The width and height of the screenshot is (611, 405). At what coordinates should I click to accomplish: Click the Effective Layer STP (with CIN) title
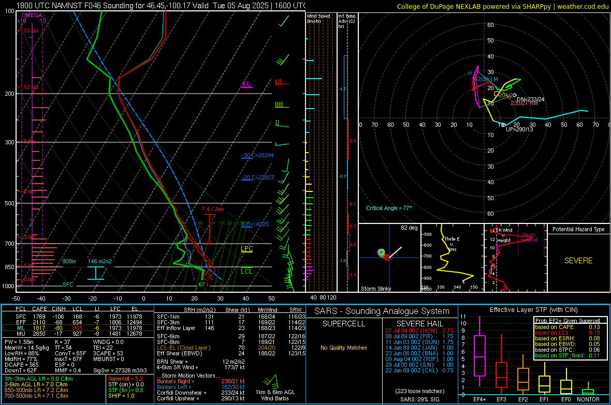[534, 310]
